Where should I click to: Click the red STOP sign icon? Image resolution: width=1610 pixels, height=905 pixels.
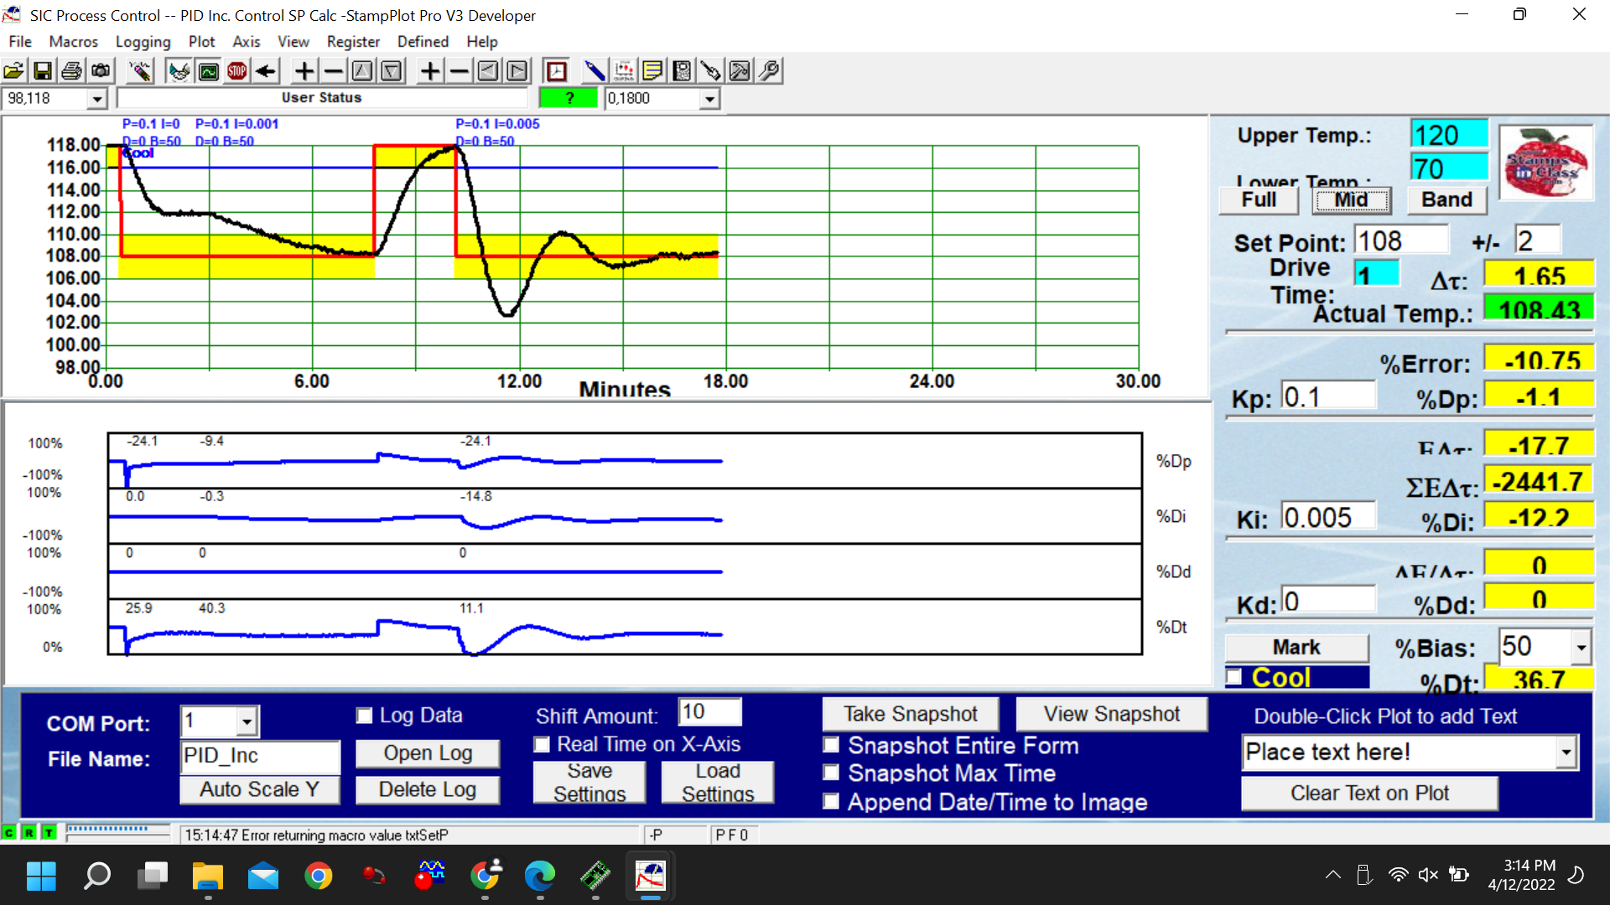click(x=237, y=71)
